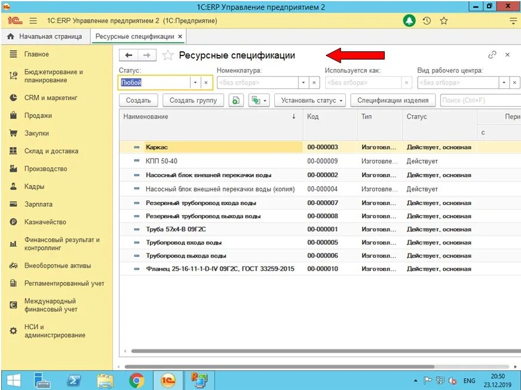This screenshot has width=521, height=390.
Task: Switch to Начальная страница tab
Action: click(45, 36)
